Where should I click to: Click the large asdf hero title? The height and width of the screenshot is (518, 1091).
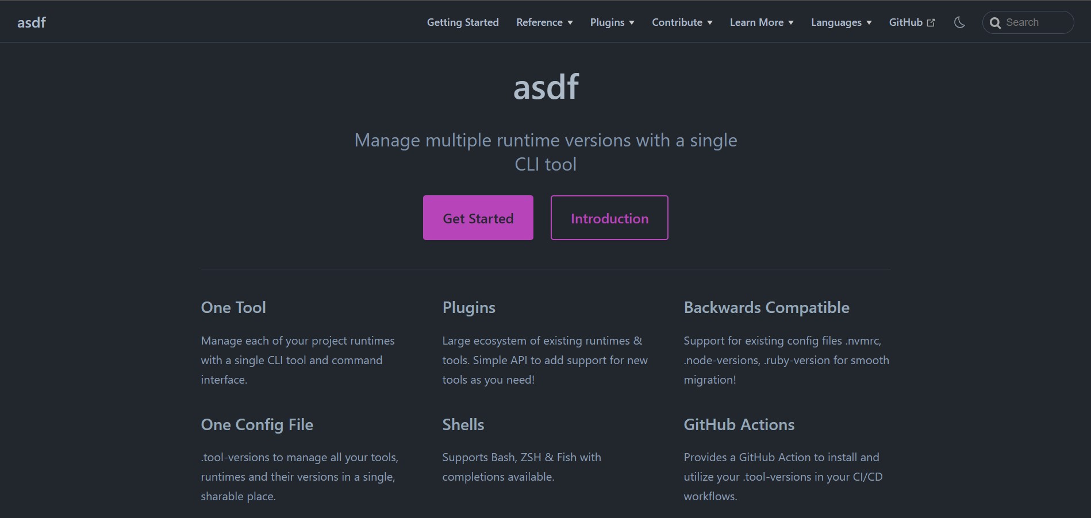545,87
